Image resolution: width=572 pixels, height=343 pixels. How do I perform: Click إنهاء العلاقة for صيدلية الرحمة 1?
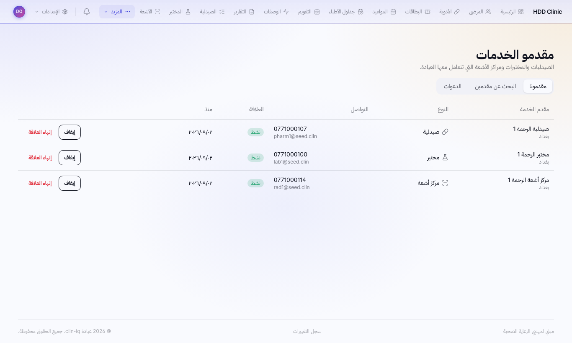pyautogui.click(x=40, y=132)
